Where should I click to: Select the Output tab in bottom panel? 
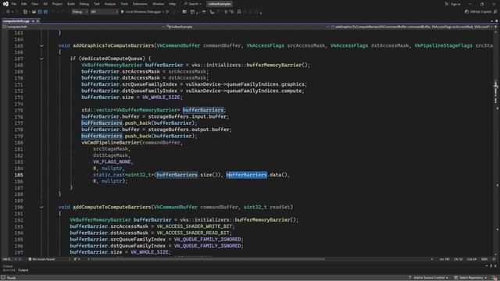23,270
